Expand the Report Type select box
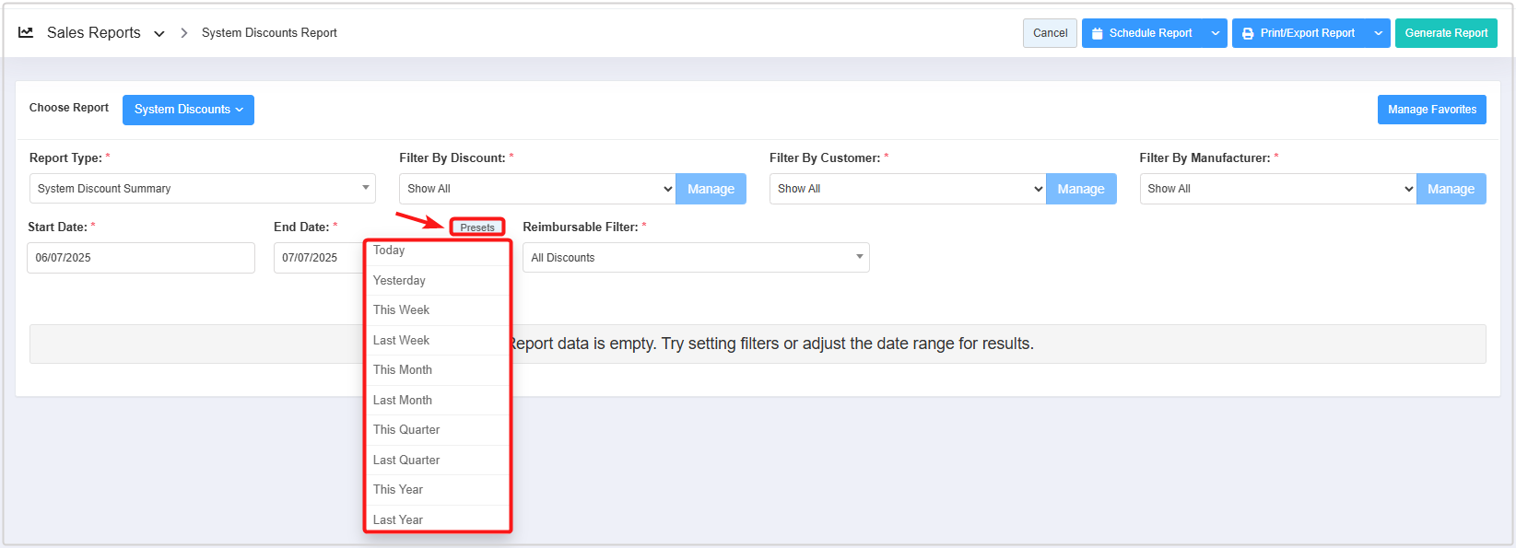This screenshot has height=548, width=1516. (x=202, y=189)
